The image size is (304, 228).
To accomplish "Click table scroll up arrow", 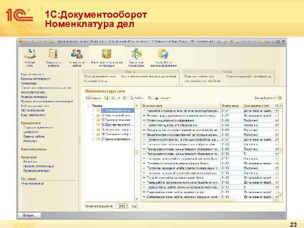I will click(x=280, y=106).
